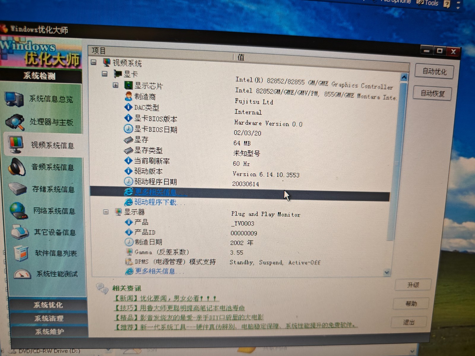Click the Tools item in top bar
Image resolution: width=475 pixels, height=356 pixels.
[428, 3]
